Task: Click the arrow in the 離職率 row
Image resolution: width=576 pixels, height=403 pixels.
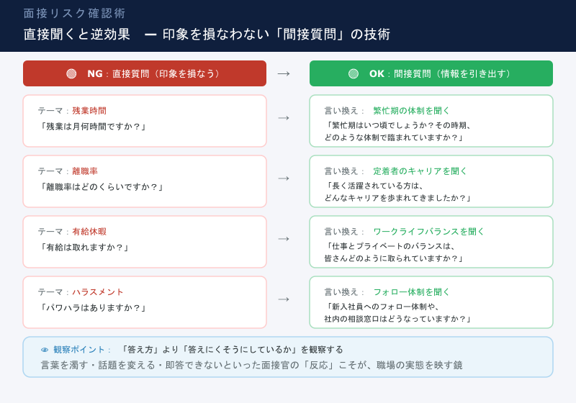Action: 284,178
